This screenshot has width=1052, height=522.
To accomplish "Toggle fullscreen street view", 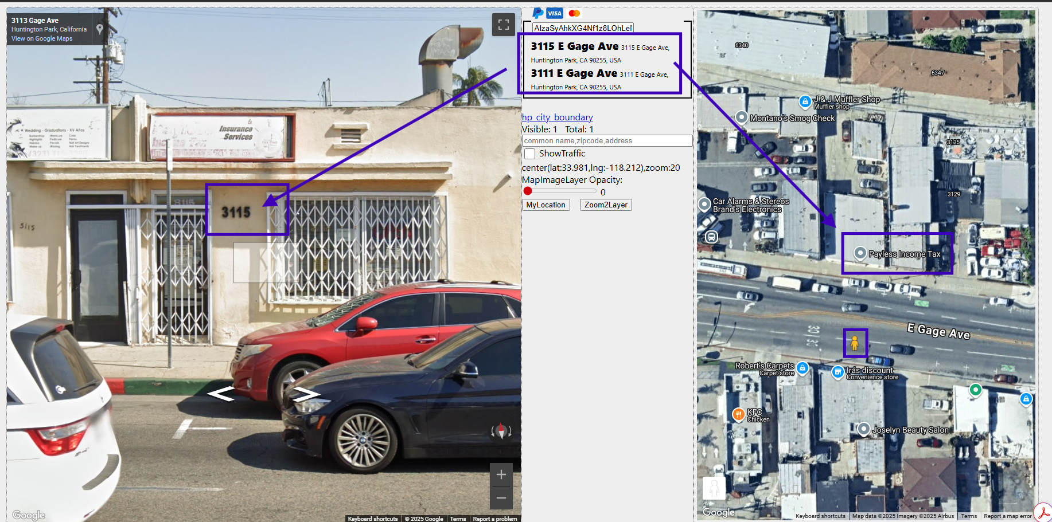I will click(503, 25).
